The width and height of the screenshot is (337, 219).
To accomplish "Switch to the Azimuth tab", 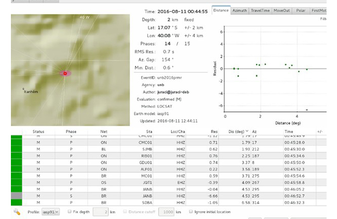I will coord(240,10).
